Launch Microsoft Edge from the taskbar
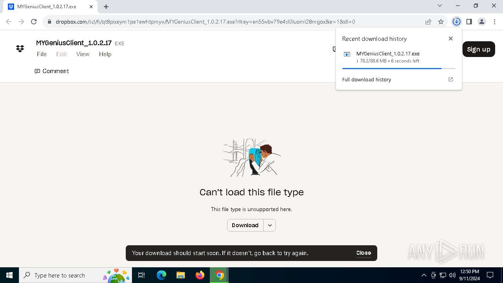 point(162,275)
